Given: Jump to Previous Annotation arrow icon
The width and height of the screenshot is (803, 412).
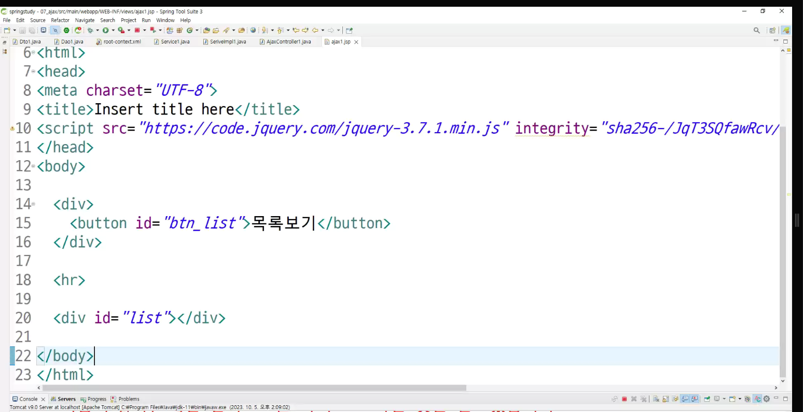Looking at the screenshot, I should 280,30.
